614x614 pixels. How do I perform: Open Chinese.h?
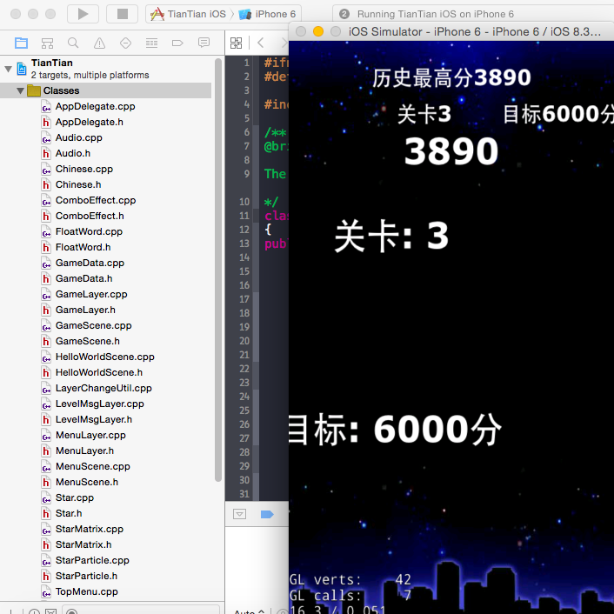click(78, 185)
